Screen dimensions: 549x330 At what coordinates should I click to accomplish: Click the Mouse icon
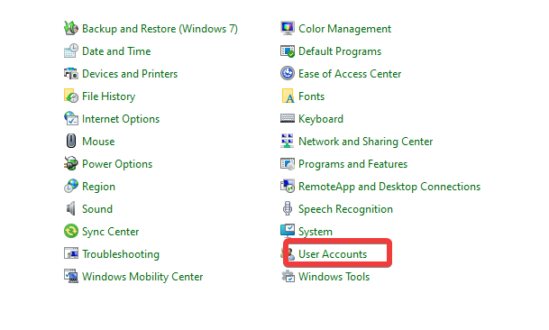tap(71, 142)
